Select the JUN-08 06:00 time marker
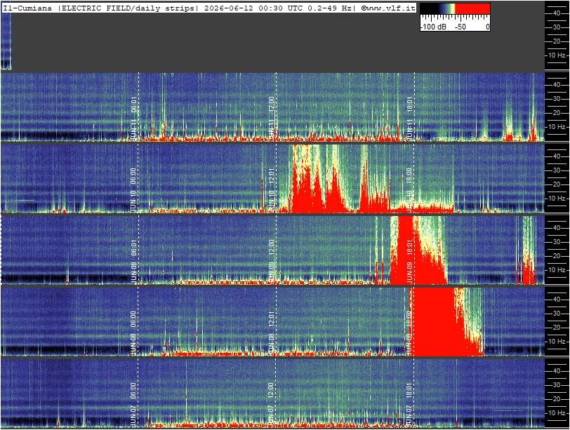Screen dimensions: 570x430 (134, 332)
